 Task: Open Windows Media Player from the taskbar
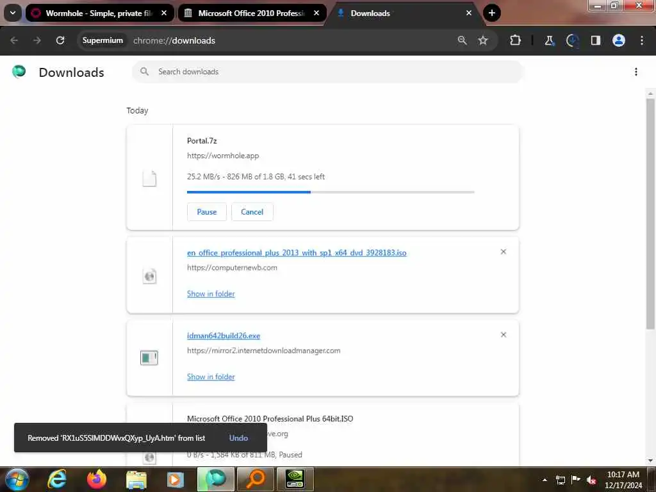(176, 479)
